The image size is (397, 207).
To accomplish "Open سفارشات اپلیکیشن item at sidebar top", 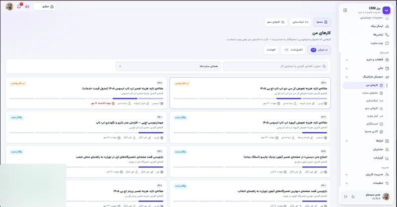I will 374,18.
